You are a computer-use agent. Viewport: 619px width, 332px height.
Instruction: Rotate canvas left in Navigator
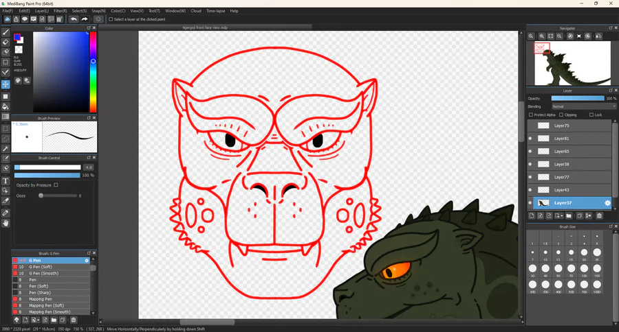tap(570, 36)
